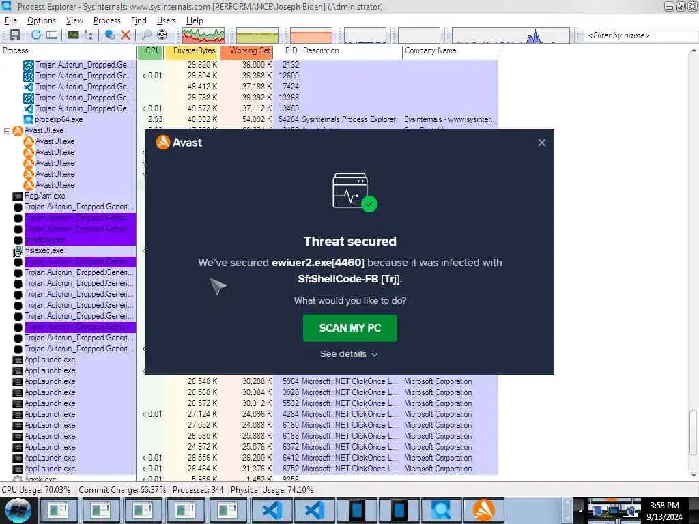Open the View menu
Viewport: 699px width, 524px height.
[74, 20]
